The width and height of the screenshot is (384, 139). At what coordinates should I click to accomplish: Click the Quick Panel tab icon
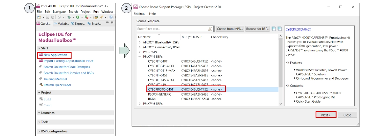pos(38,23)
